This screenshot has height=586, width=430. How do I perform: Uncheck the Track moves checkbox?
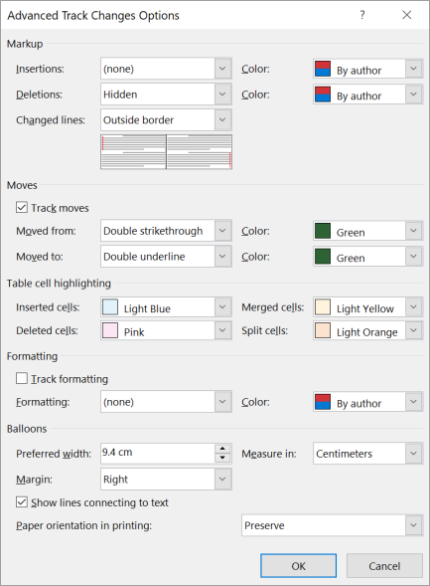(x=22, y=207)
